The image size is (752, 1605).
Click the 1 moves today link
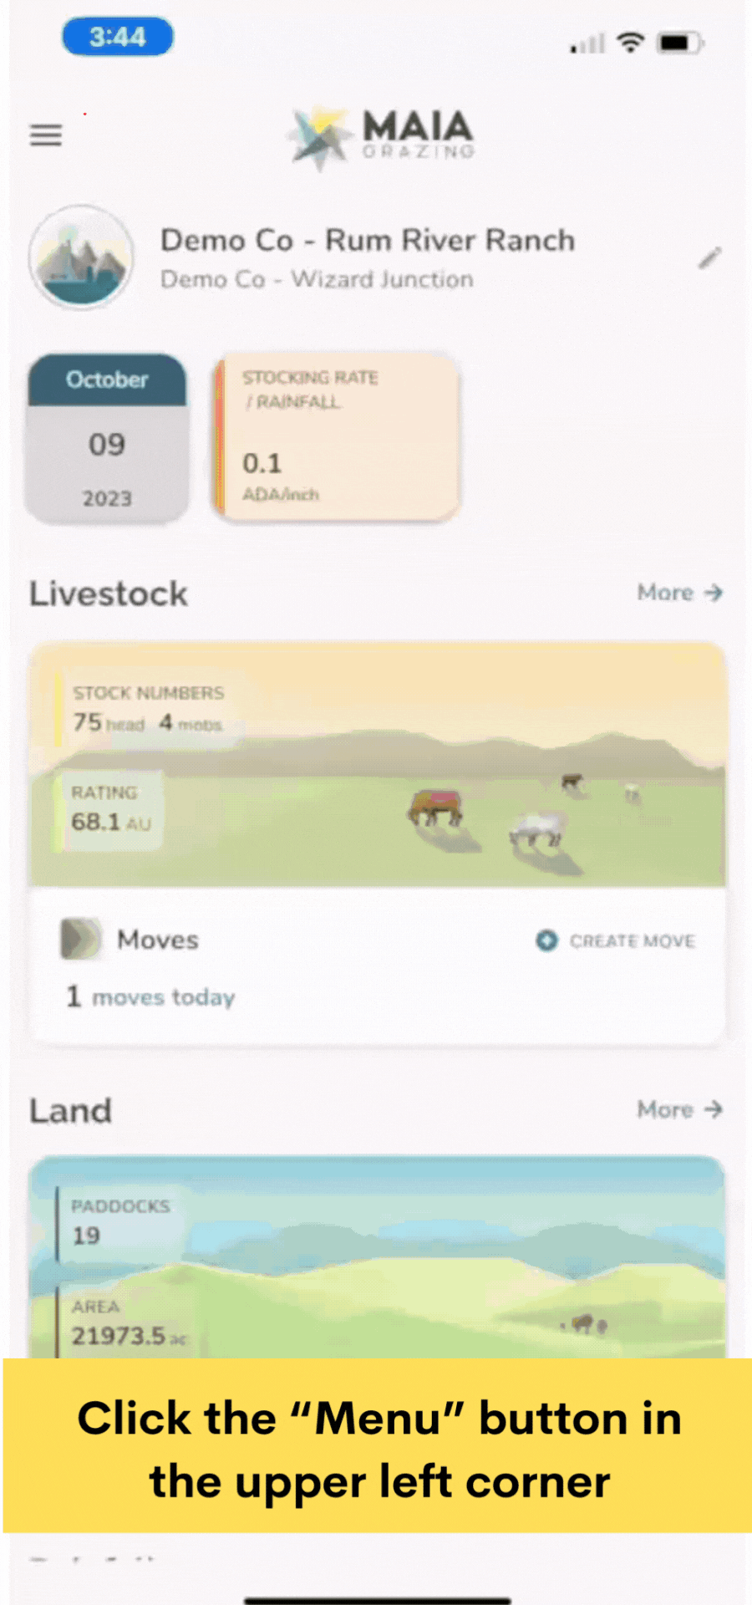pyautogui.click(x=150, y=996)
